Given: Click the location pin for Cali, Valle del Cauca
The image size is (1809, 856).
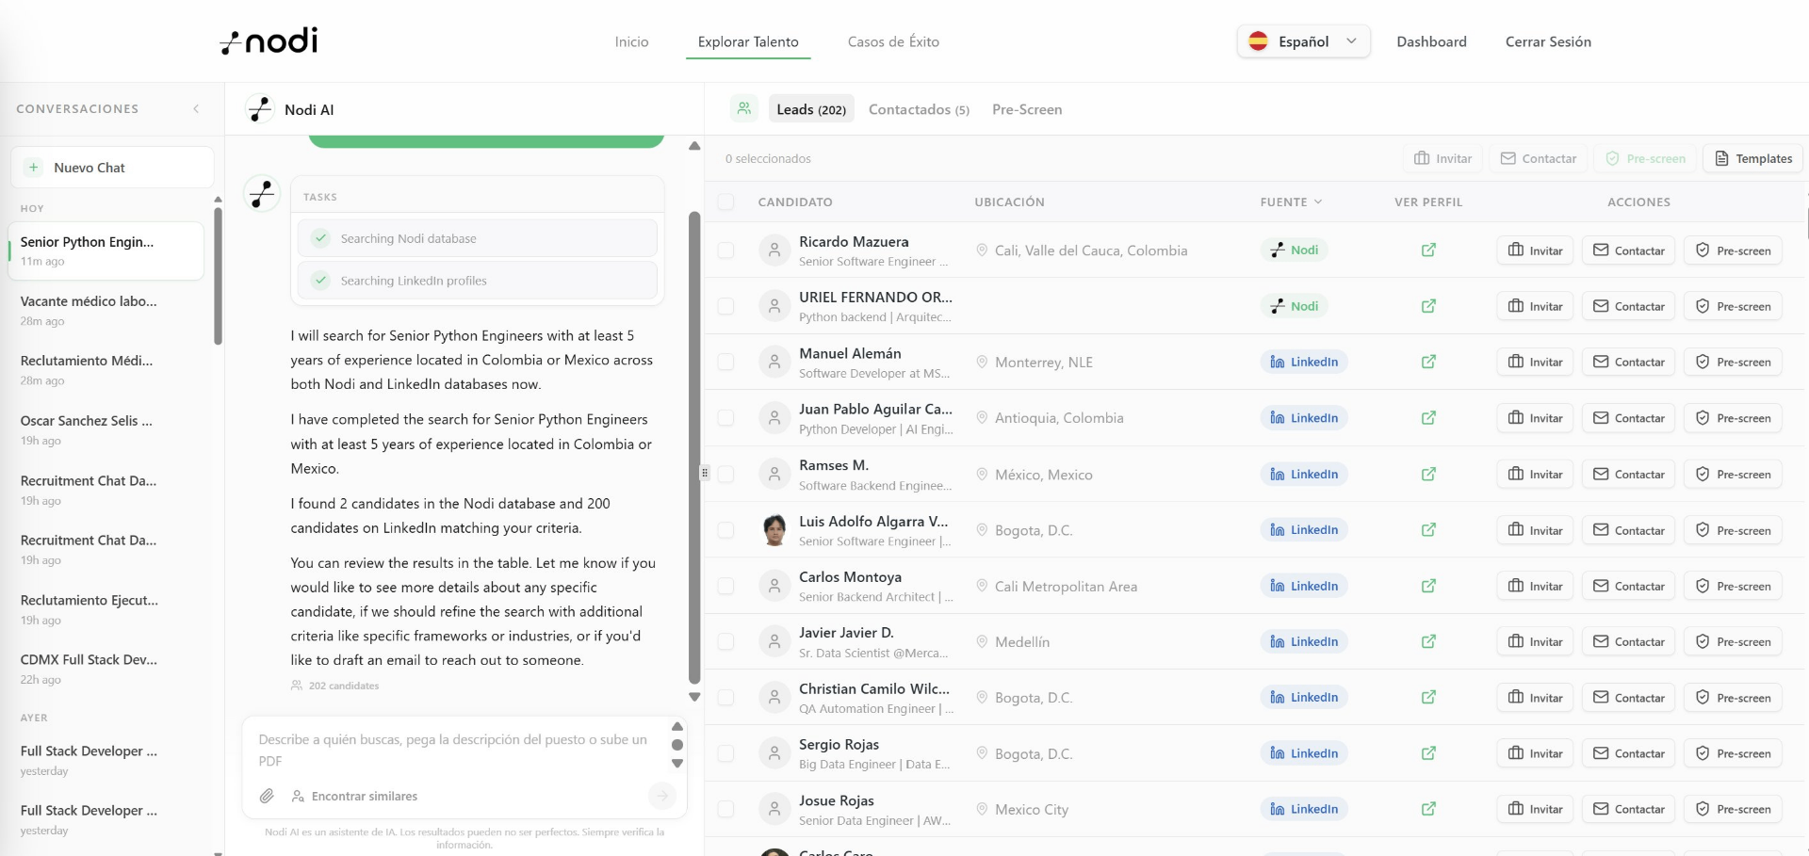Looking at the screenshot, I should [982, 250].
